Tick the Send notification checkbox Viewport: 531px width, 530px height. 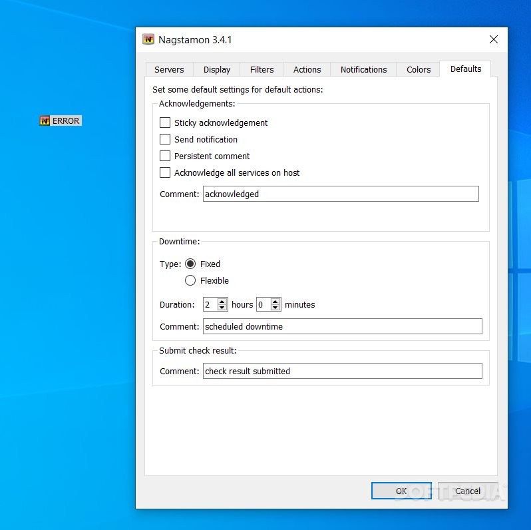[x=165, y=139]
